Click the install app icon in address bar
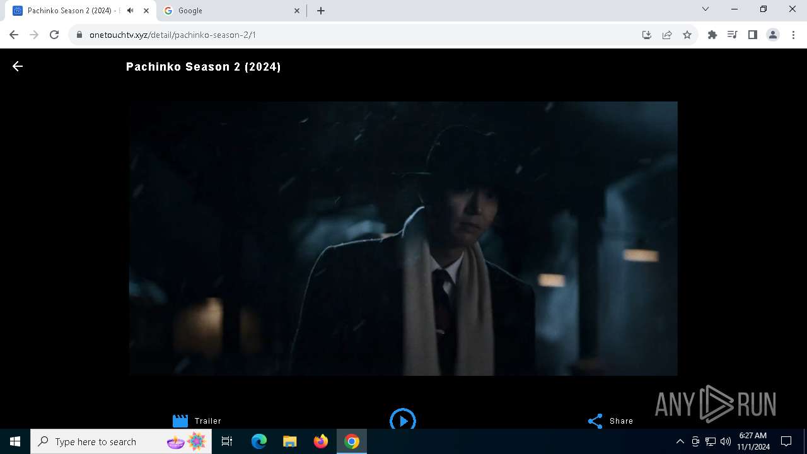 [647, 35]
